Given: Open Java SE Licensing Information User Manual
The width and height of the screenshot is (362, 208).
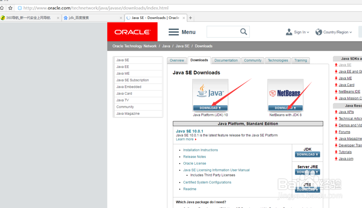Looking at the screenshot, I should (216, 170).
